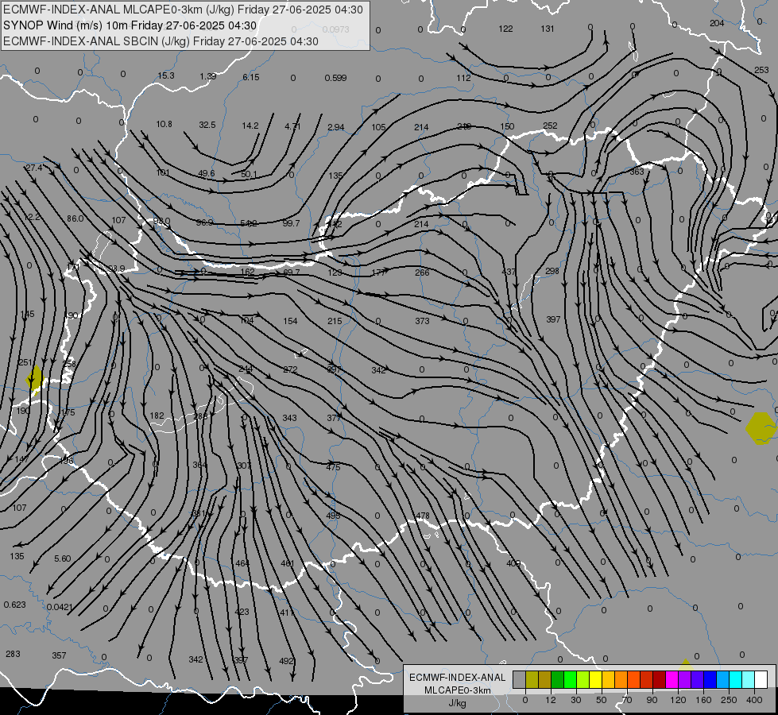The height and width of the screenshot is (715, 778).
Task: Click the grid value 27.4
Action: coord(33,168)
